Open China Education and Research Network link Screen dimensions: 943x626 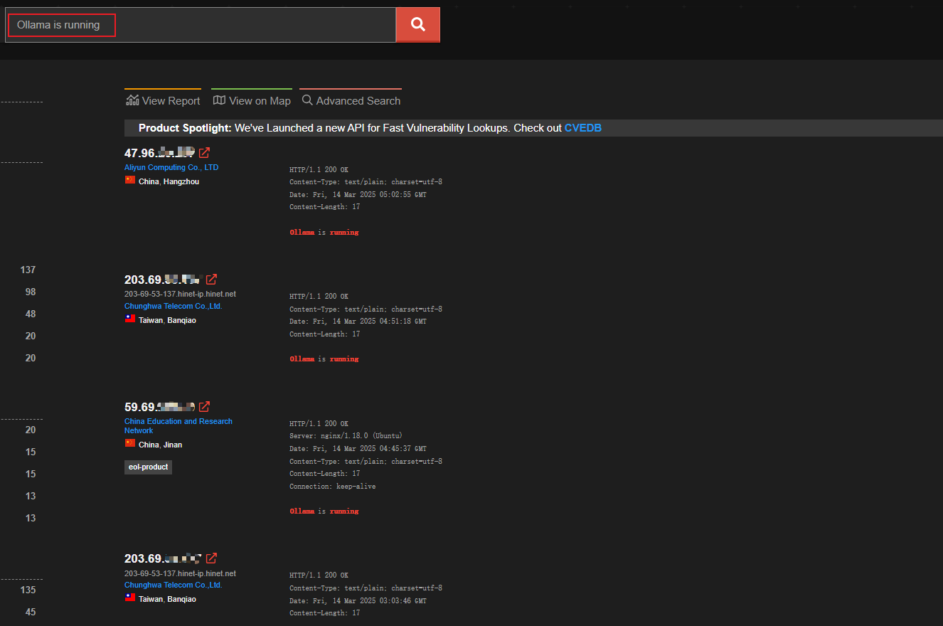pos(179,426)
